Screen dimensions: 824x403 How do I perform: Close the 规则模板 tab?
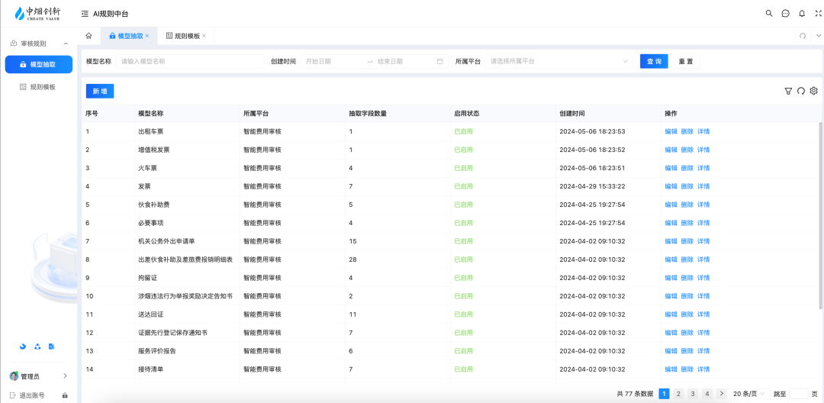204,36
